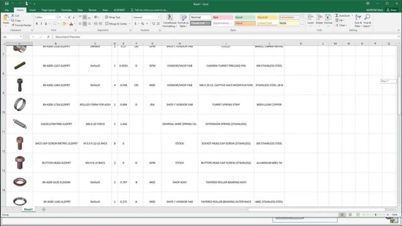Click the AutoSum sigma icon
Screen dimensions: 402x226
(337, 16)
